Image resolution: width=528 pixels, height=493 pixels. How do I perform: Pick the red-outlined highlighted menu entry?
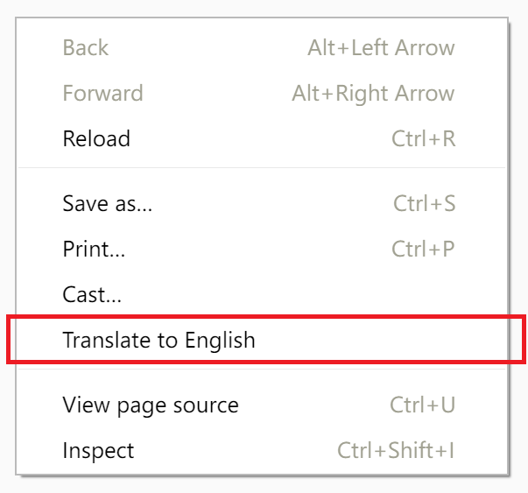158,340
